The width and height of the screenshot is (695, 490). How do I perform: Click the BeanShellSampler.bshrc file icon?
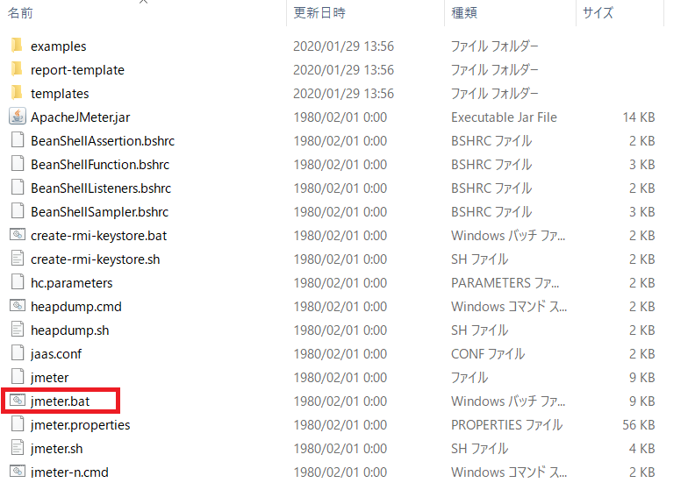pos(18,211)
